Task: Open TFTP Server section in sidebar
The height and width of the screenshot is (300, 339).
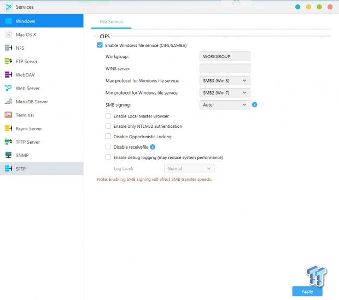Action: [42, 142]
